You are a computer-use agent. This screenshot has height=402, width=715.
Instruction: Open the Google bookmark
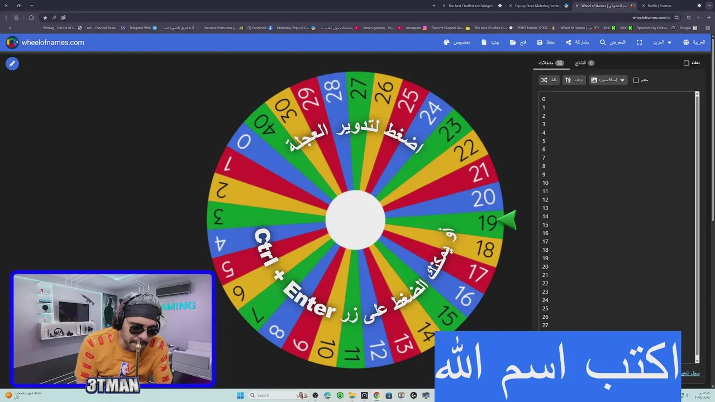click(688, 28)
